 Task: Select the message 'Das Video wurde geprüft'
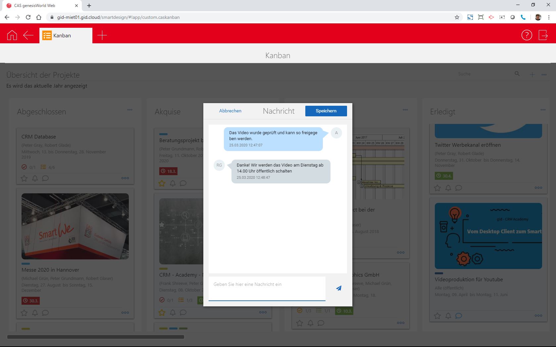pos(273,139)
